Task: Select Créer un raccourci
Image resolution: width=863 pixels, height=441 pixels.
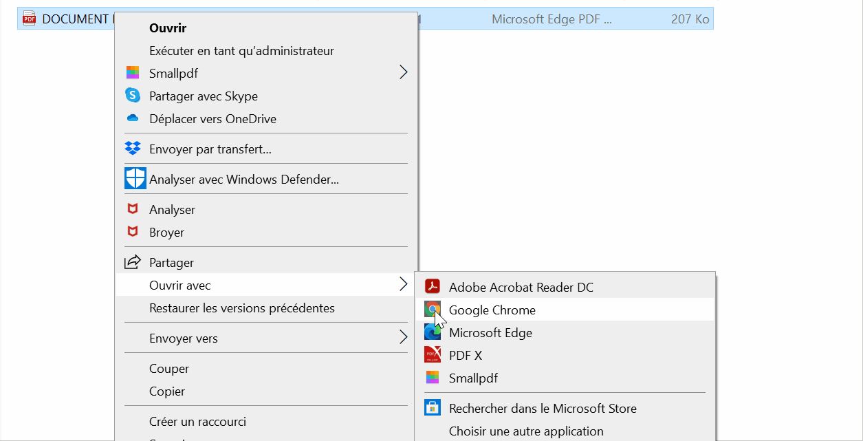Action: click(267, 422)
